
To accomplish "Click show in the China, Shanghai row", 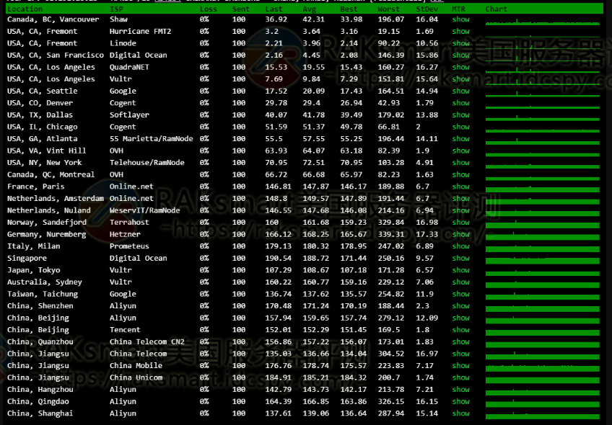I will (x=460, y=413).
